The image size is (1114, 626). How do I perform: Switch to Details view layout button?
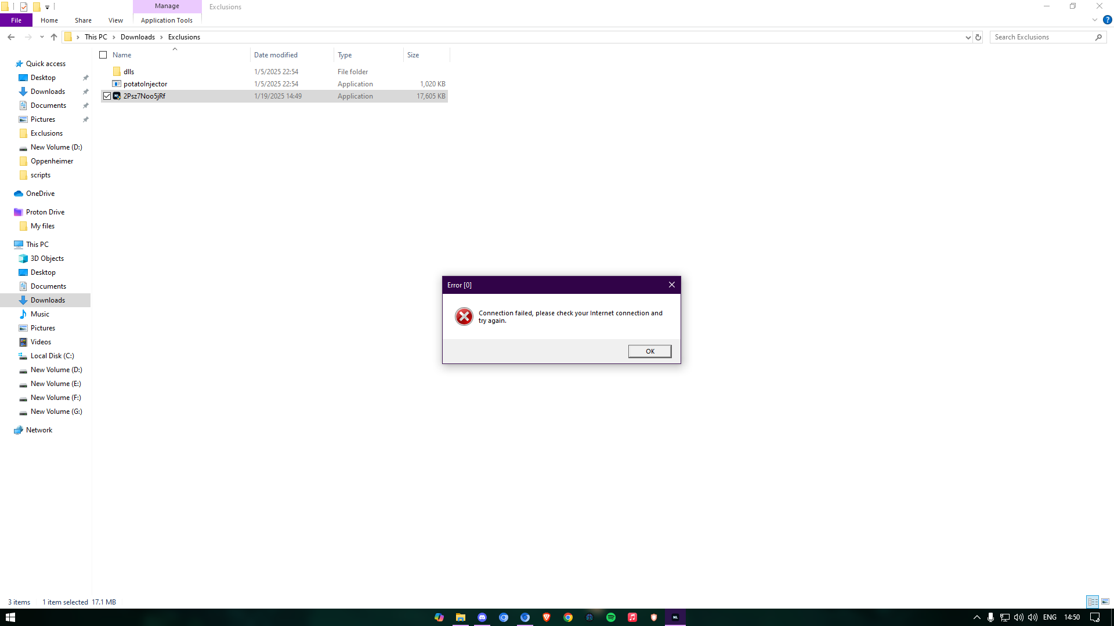(x=1093, y=602)
